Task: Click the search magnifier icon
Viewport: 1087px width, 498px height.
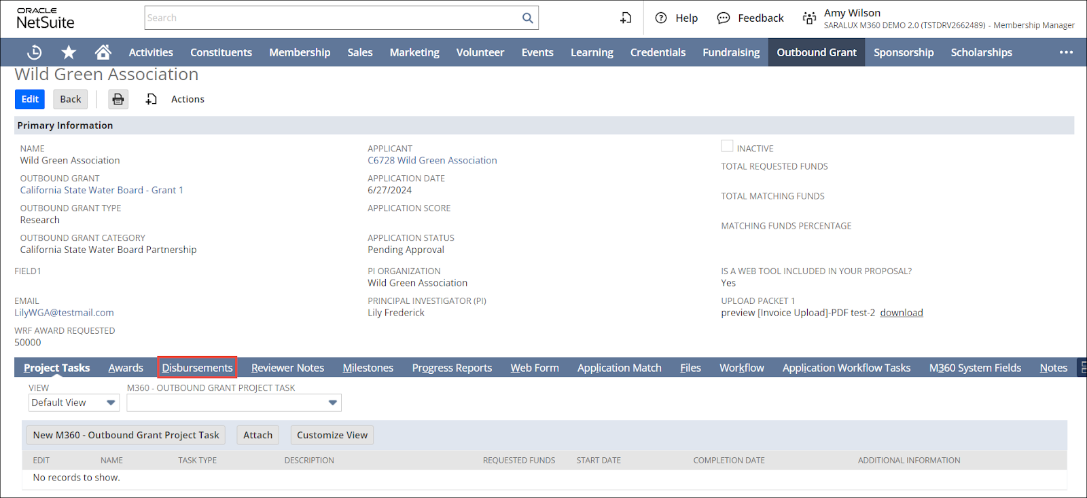Action: [527, 18]
